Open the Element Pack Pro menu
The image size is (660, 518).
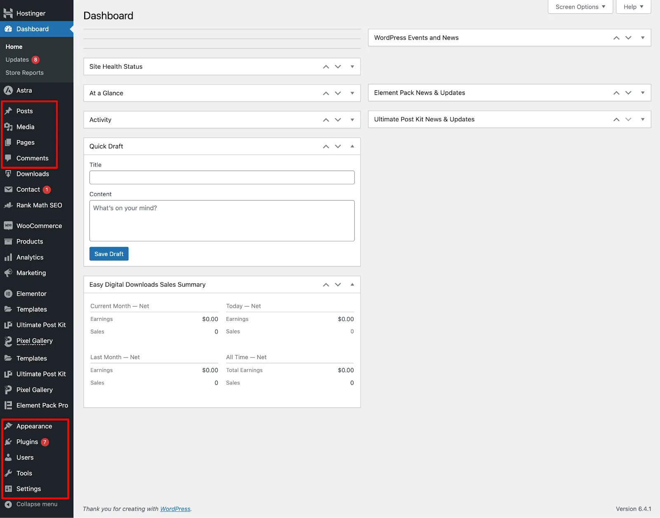tap(37, 405)
